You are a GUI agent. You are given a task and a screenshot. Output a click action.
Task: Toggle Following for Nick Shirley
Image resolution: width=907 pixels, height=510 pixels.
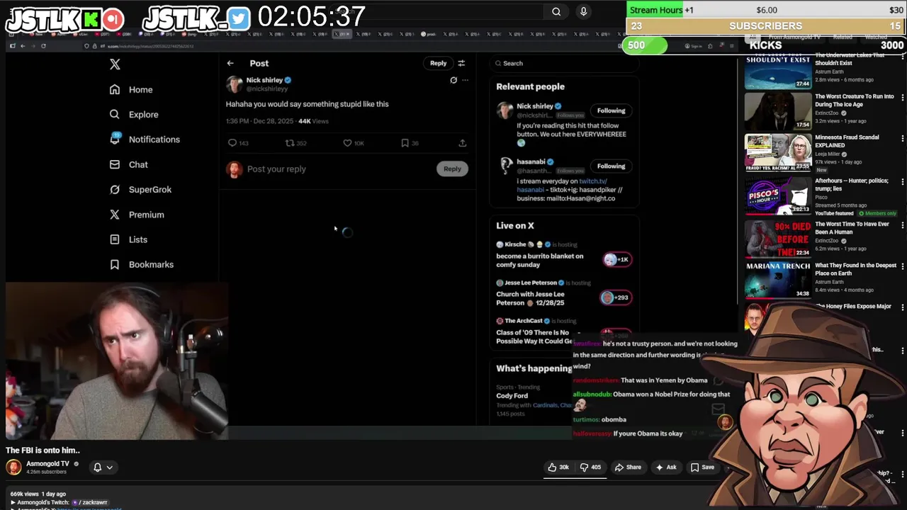611,110
